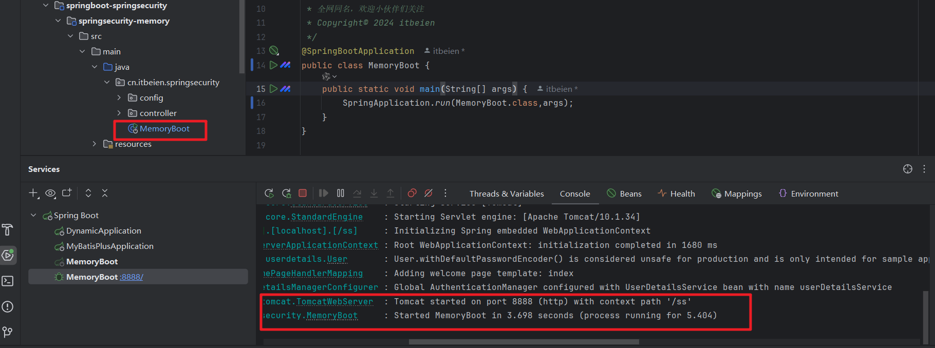Collapse the java folder chevron
This screenshot has height=348, width=935.
coord(95,67)
